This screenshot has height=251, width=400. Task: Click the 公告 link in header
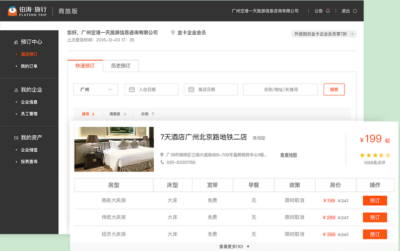(319, 11)
